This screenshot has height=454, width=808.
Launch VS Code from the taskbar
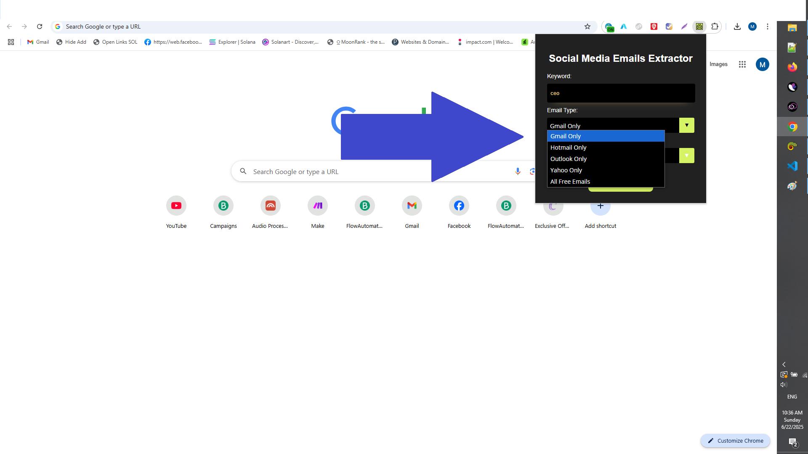[x=792, y=166]
